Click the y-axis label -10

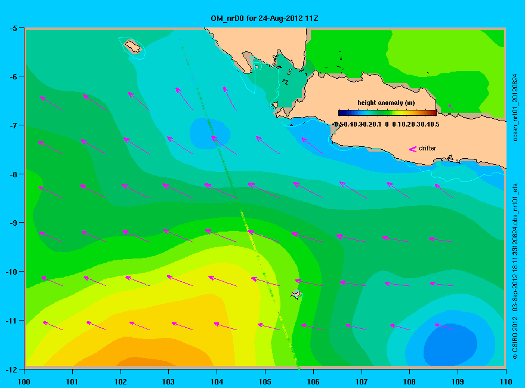12,272
